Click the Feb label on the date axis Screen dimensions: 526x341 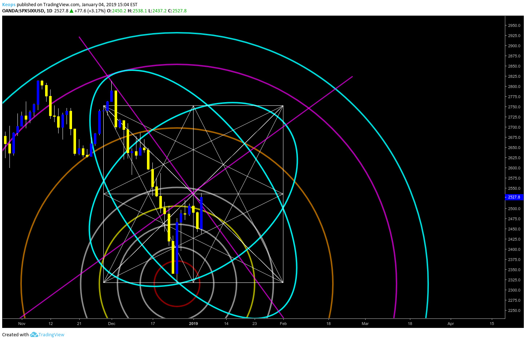(x=283, y=324)
